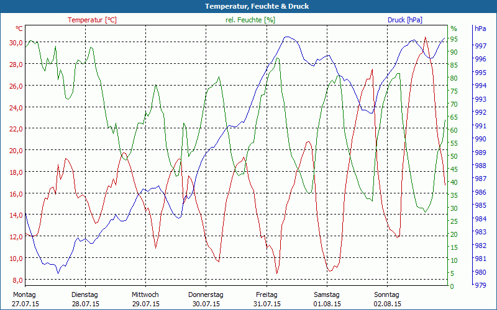This screenshot has height=310, width=497.
Task: Click '85' on the green humidity axis
Action: pyautogui.click(x=454, y=65)
